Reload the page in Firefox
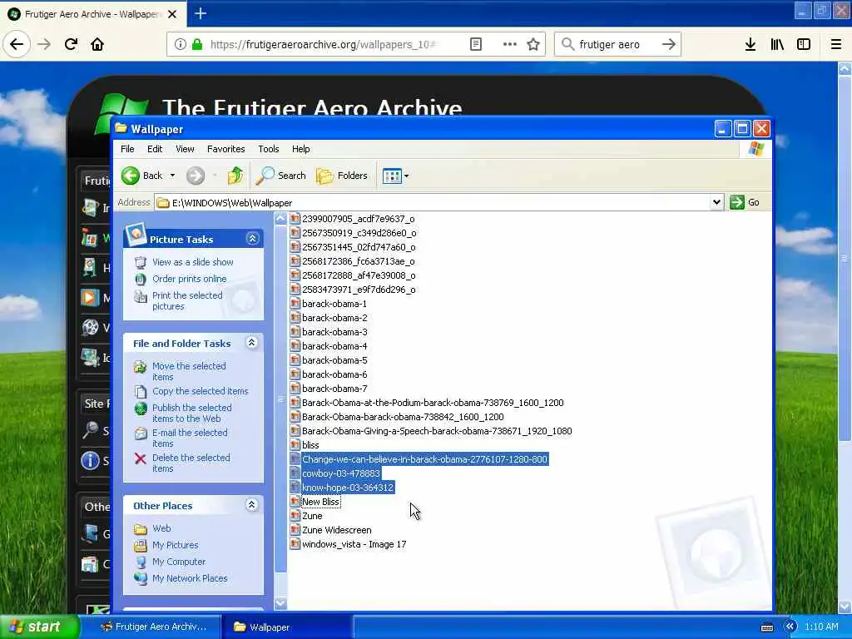 click(x=71, y=44)
